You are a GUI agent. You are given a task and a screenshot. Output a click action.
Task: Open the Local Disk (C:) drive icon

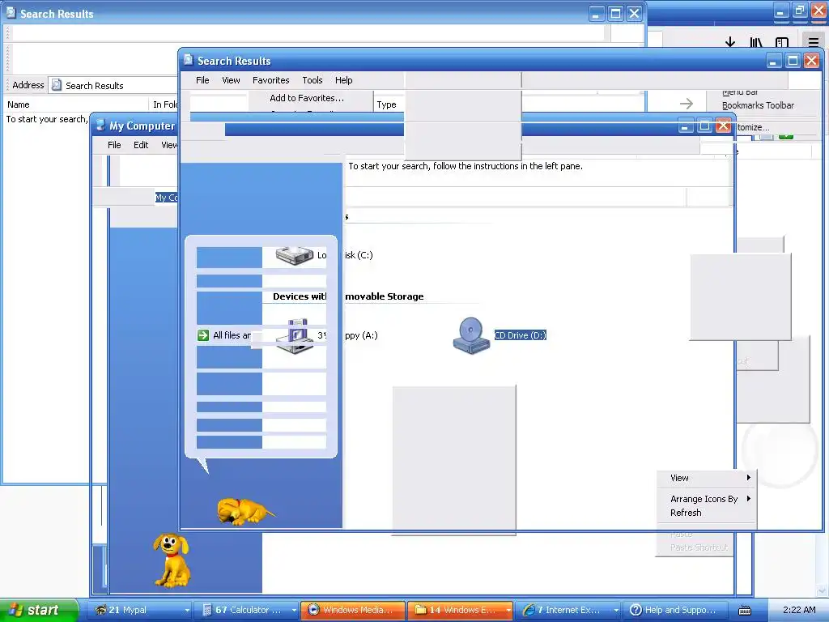click(x=295, y=255)
